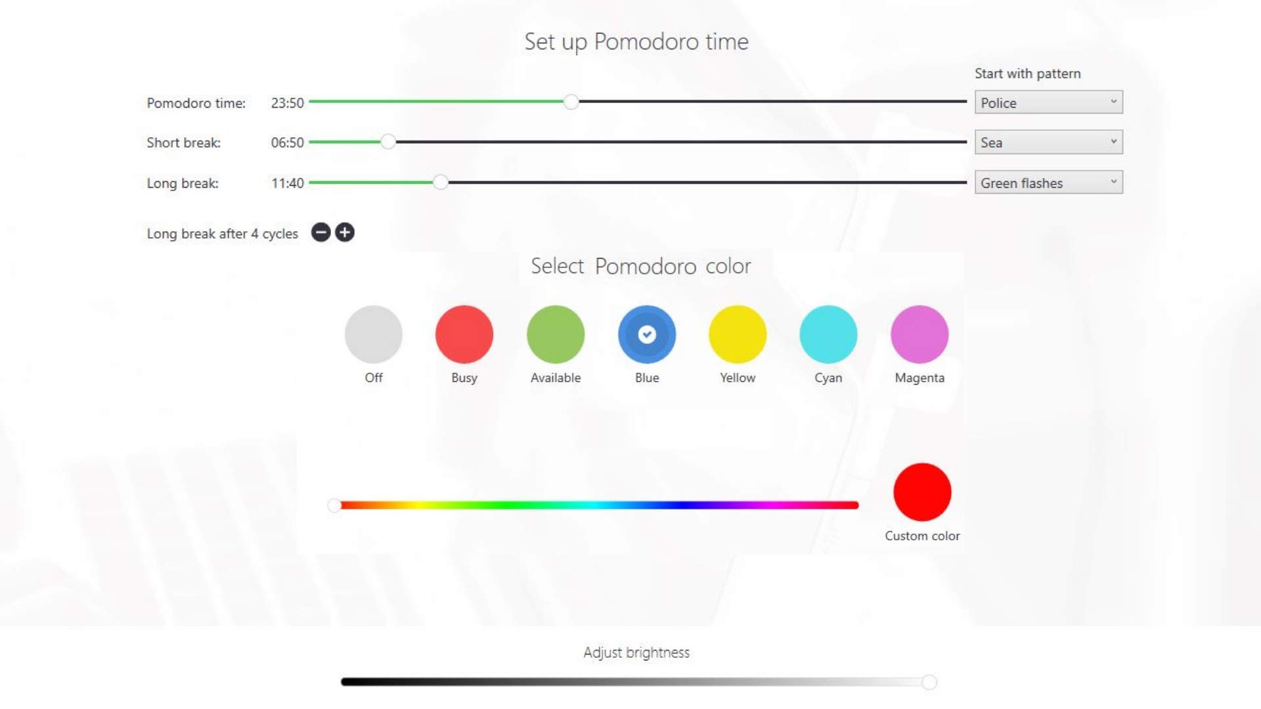1261x709 pixels.
Task: Expand the Sea pattern dropdown
Action: click(x=1048, y=142)
